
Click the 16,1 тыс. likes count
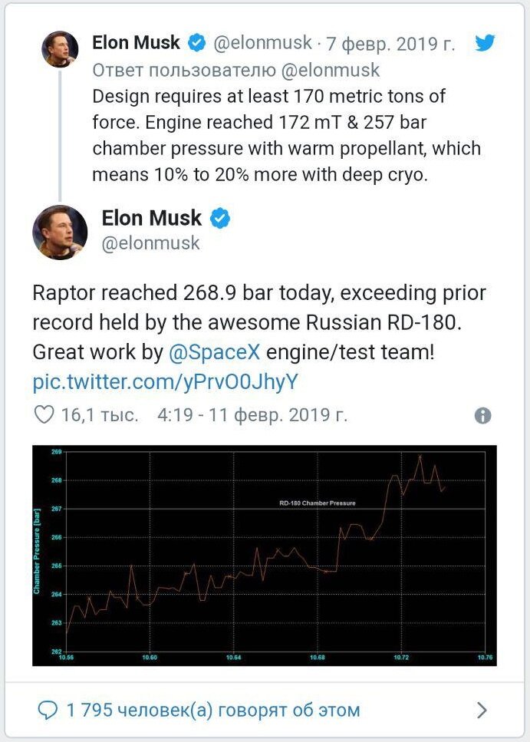click(x=100, y=416)
